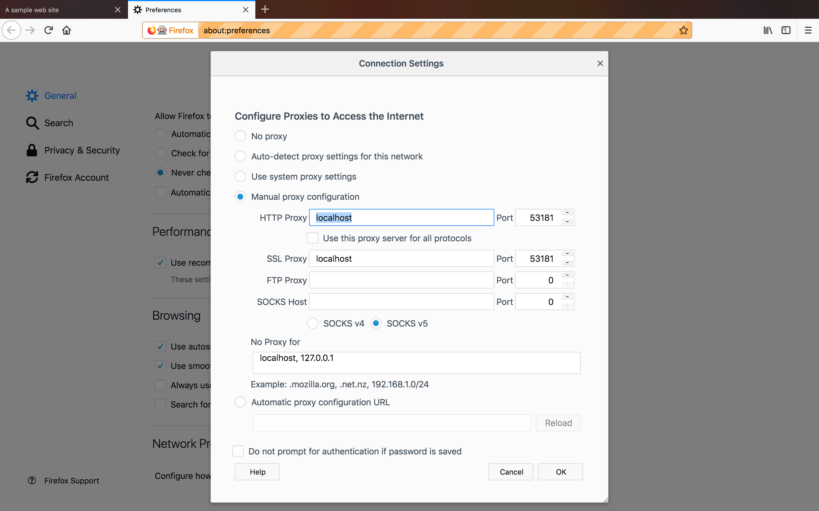
Task: Select SOCKS v4 radio button
Action: tap(313, 323)
